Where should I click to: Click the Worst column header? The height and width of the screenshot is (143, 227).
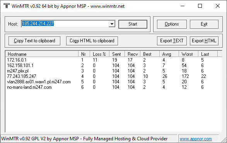(188, 54)
